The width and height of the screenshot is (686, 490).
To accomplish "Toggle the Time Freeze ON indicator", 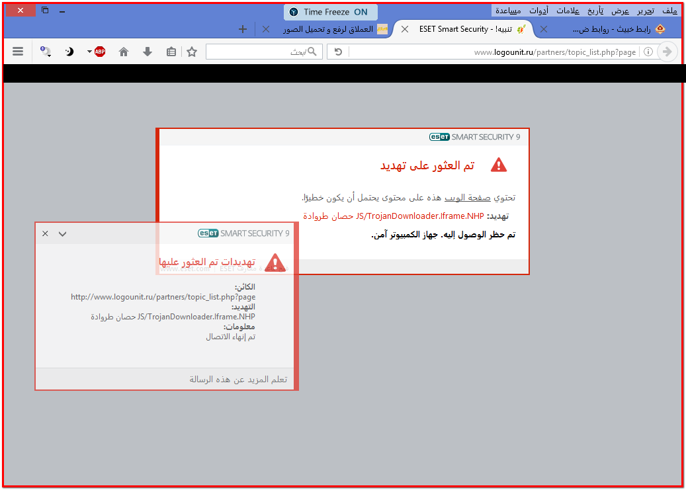I will pos(330,13).
